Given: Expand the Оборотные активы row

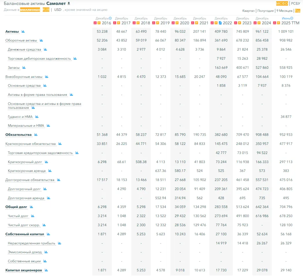Looking at the screenshot, I should (x=21, y=40).
